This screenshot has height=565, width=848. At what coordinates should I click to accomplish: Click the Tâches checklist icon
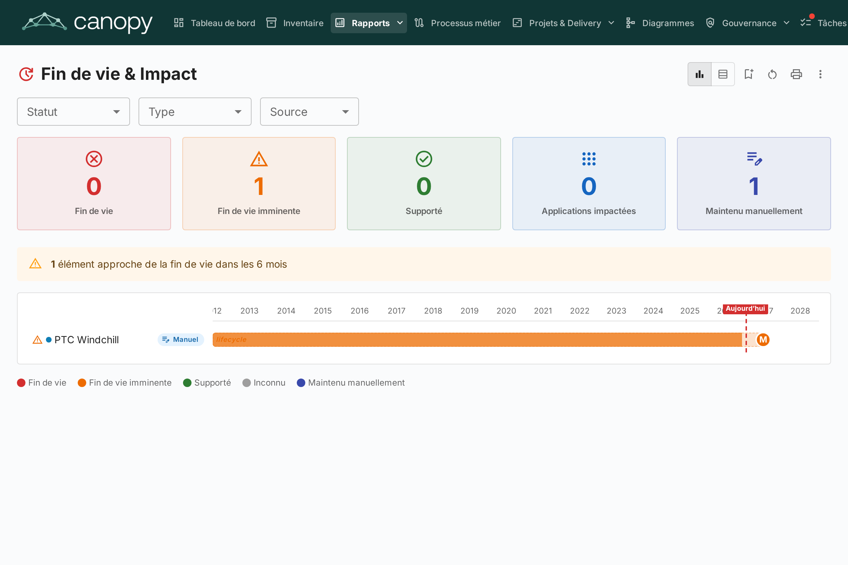tap(806, 23)
